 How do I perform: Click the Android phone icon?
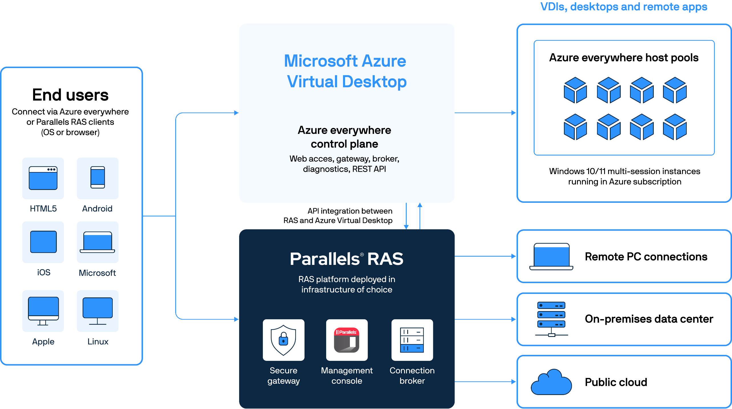coord(98,177)
